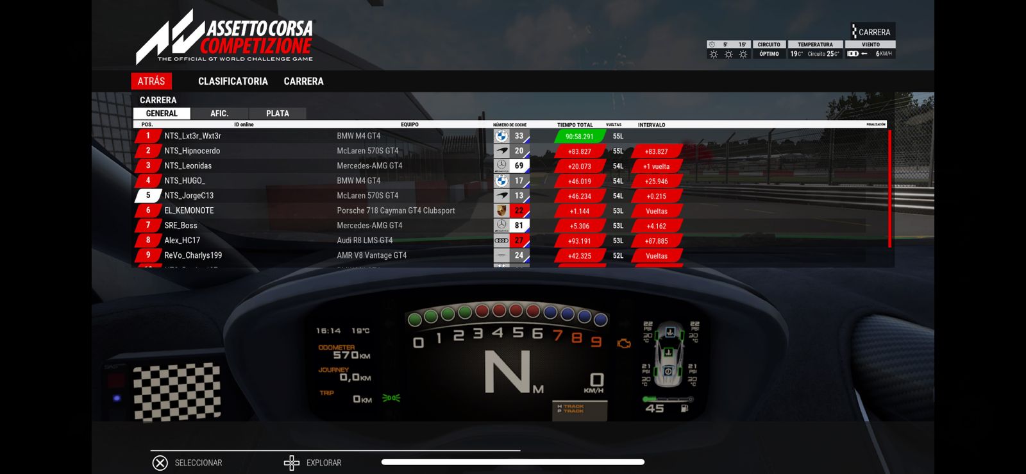Click Porsche 718 Cayman GT4 Clubsport team
This screenshot has width=1026, height=474.
click(x=396, y=210)
